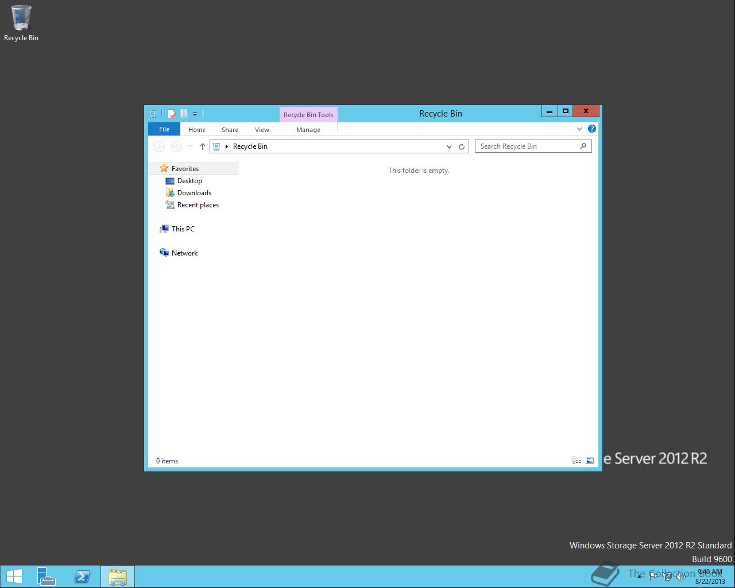This screenshot has height=588, width=735.
Task: Click the '0 items' status bar text
Action: [167, 461]
